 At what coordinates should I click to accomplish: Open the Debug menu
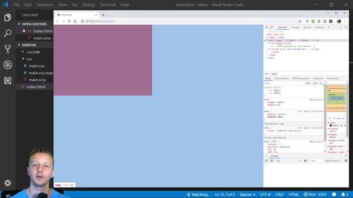(88, 4)
